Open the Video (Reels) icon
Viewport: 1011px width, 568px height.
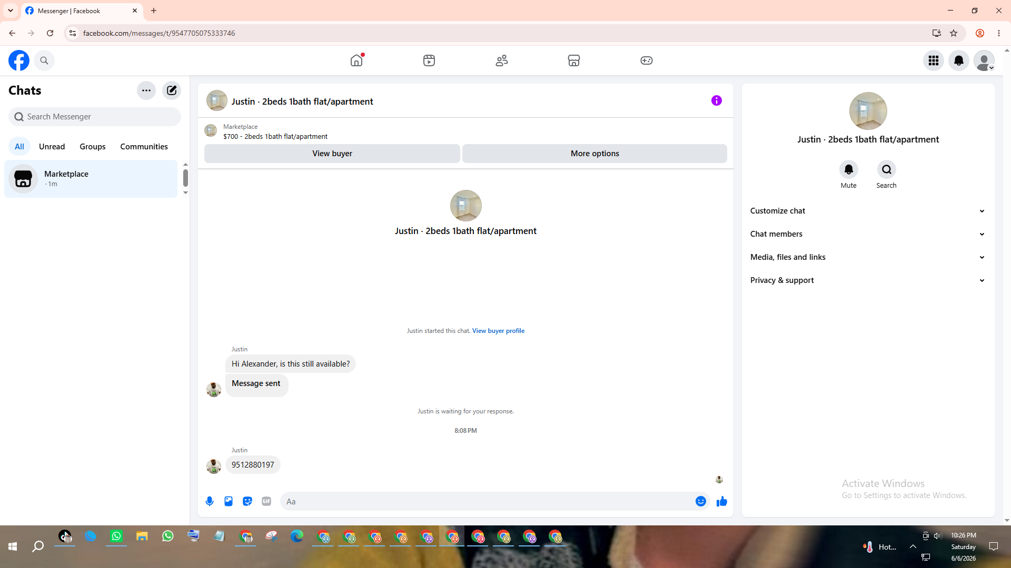point(429,60)
